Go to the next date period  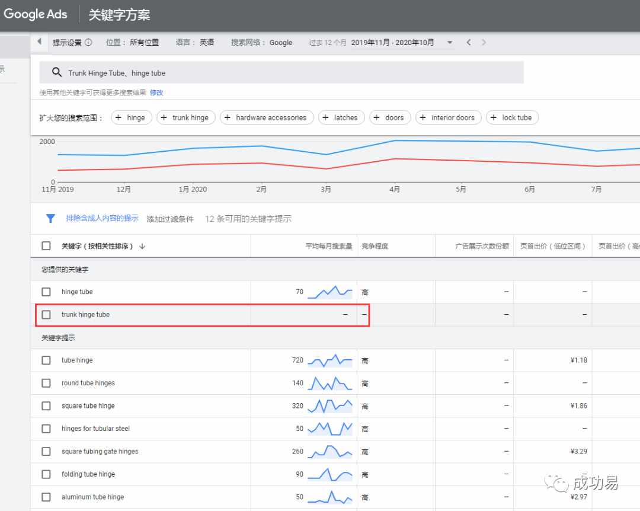pos(484,42)
